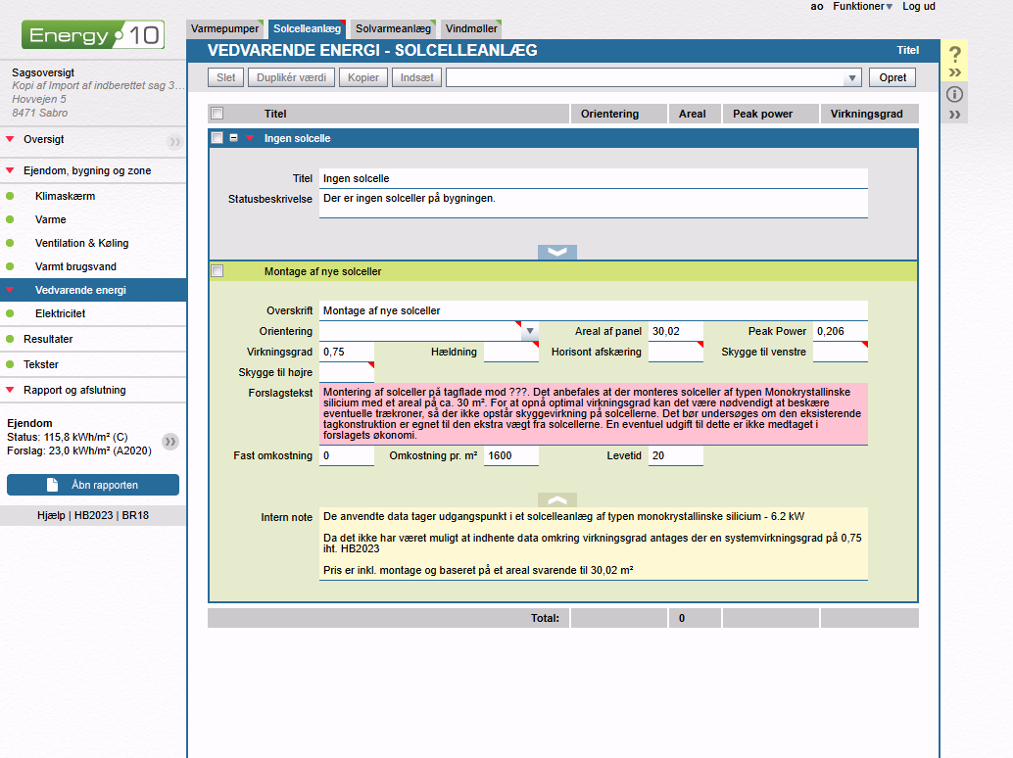The width and height of the screenshot is (1013, 758).
Task: Click the Omkostning pr. m² input field
Action: point(510,456)
